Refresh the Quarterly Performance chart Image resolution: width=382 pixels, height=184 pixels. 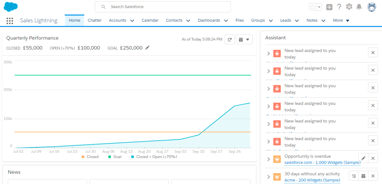229,39
